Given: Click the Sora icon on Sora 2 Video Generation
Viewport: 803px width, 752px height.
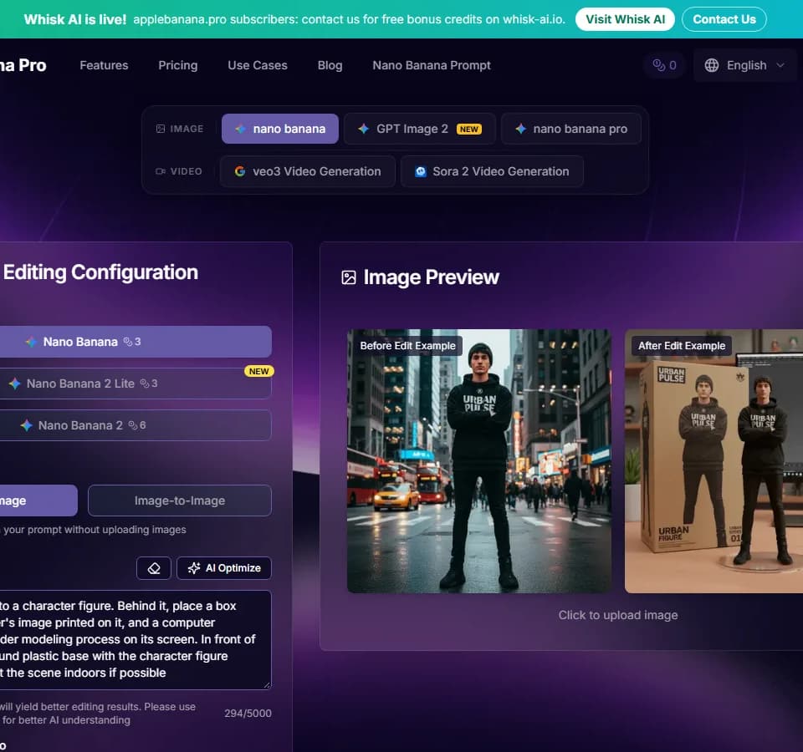Looking at the screenshot, I should [x=421, y=171].
